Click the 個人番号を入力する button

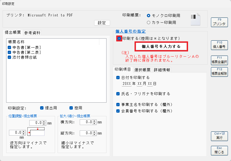pyautogui.click(x=161, y=47)
